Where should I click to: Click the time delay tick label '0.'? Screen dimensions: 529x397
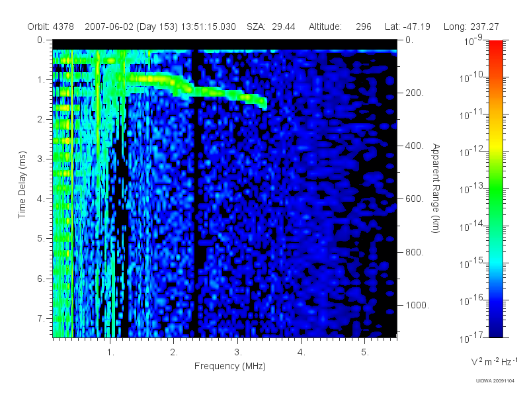tap(41, 40)
